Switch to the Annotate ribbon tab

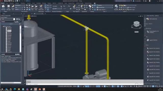tap(38, 3)
